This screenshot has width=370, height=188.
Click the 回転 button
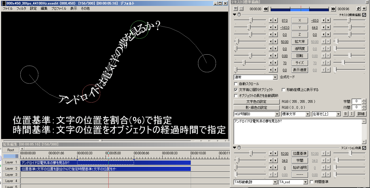[300, 56]
